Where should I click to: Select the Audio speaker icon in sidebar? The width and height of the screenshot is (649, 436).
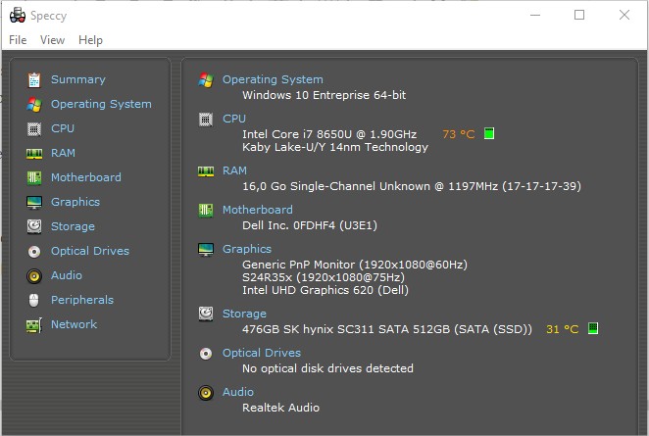point(34,276)
